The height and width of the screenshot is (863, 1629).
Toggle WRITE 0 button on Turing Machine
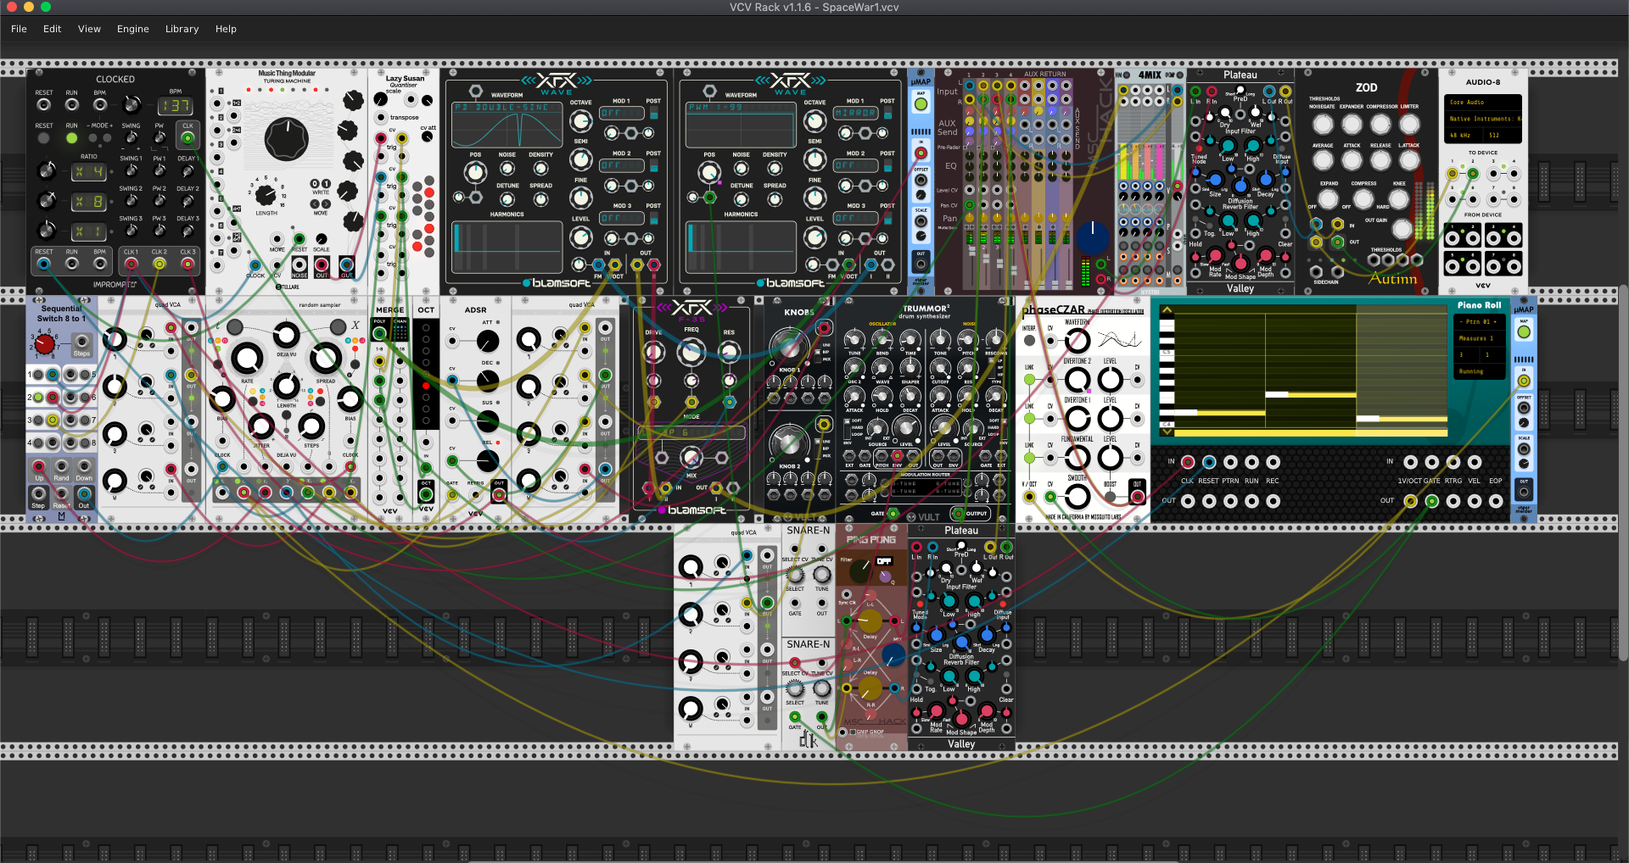(315, 183)
